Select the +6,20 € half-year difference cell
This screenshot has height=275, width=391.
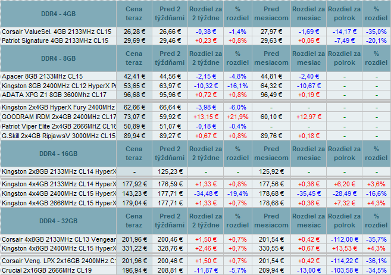click(345, 185)
